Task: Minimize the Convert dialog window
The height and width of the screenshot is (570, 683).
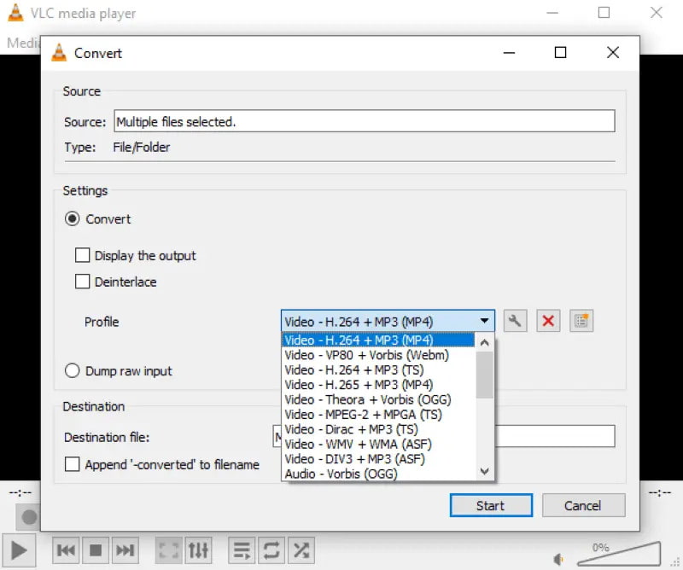Action: click(509, 53)
